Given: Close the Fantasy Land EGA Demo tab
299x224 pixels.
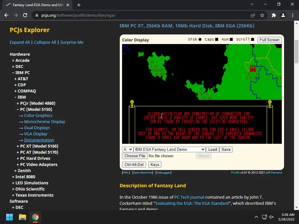Looking at the screenshot, I should tap(68, 5).
